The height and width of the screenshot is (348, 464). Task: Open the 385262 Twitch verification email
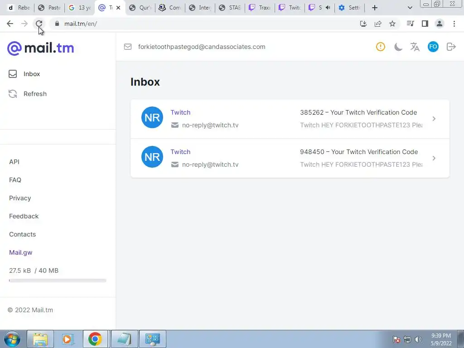(x=290, y=119)
